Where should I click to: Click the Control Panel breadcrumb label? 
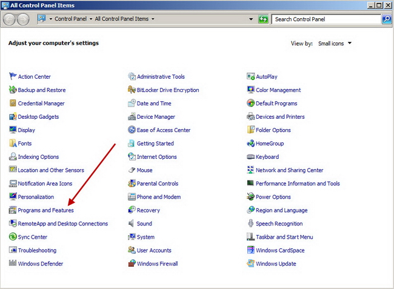(x=70, y=19)
